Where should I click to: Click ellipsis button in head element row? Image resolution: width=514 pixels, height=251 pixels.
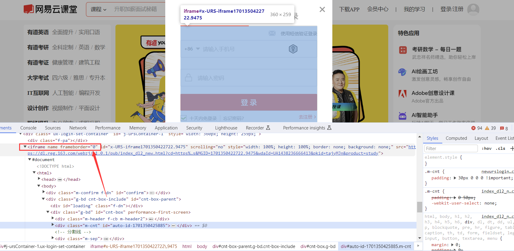60,180
